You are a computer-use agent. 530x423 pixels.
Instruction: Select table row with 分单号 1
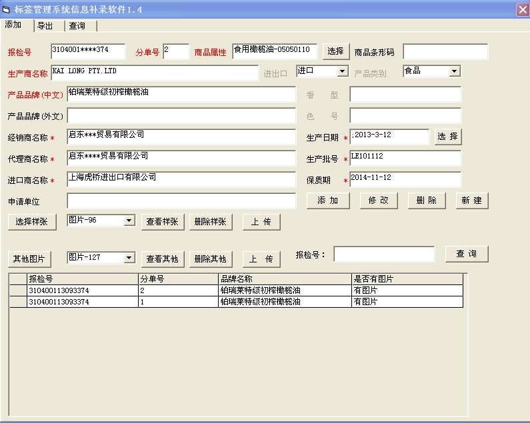click(236, 302)
